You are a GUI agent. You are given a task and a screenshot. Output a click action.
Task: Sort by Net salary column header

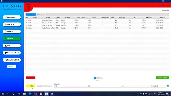tap(149, 18)
